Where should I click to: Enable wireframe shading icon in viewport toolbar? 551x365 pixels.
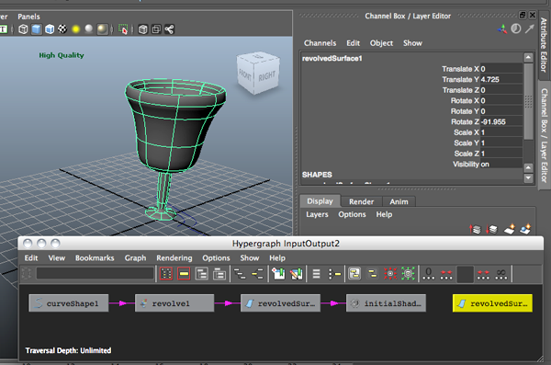(x=23, y=29)
